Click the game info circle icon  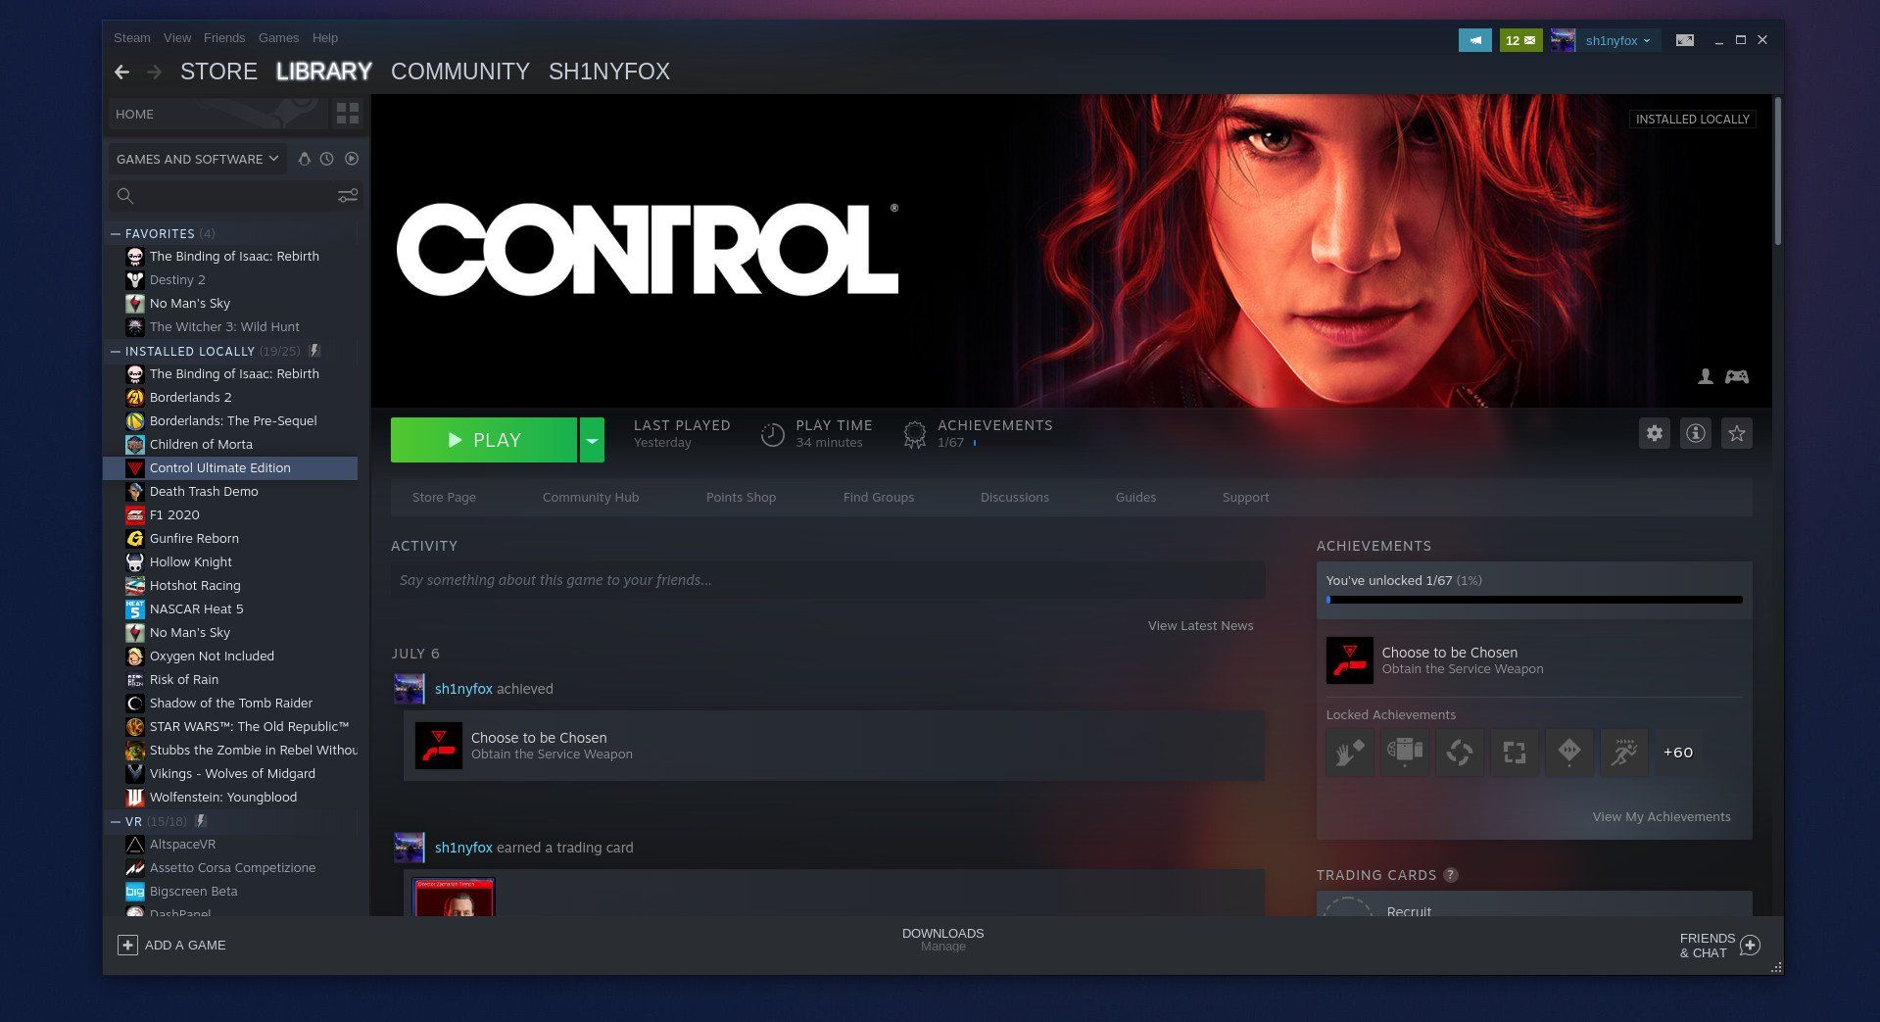(1695, 432)
